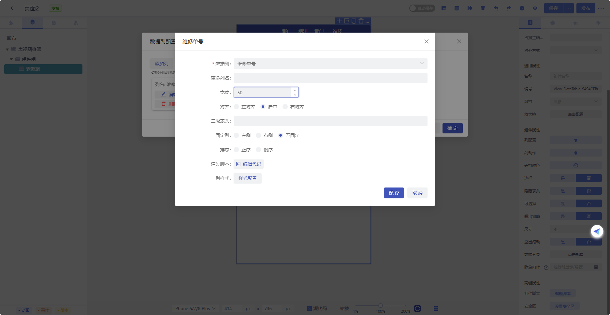Choose 左侧 for 固定列
Screen dimensions: 610x315
pos(237,135)
